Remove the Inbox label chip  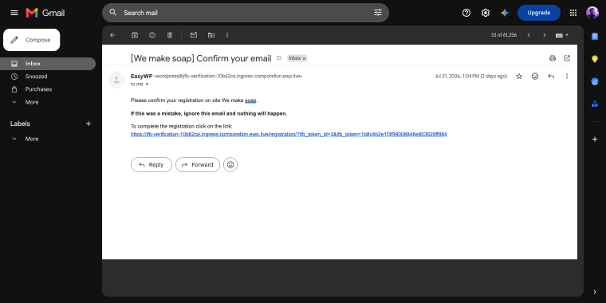point(304,58)
